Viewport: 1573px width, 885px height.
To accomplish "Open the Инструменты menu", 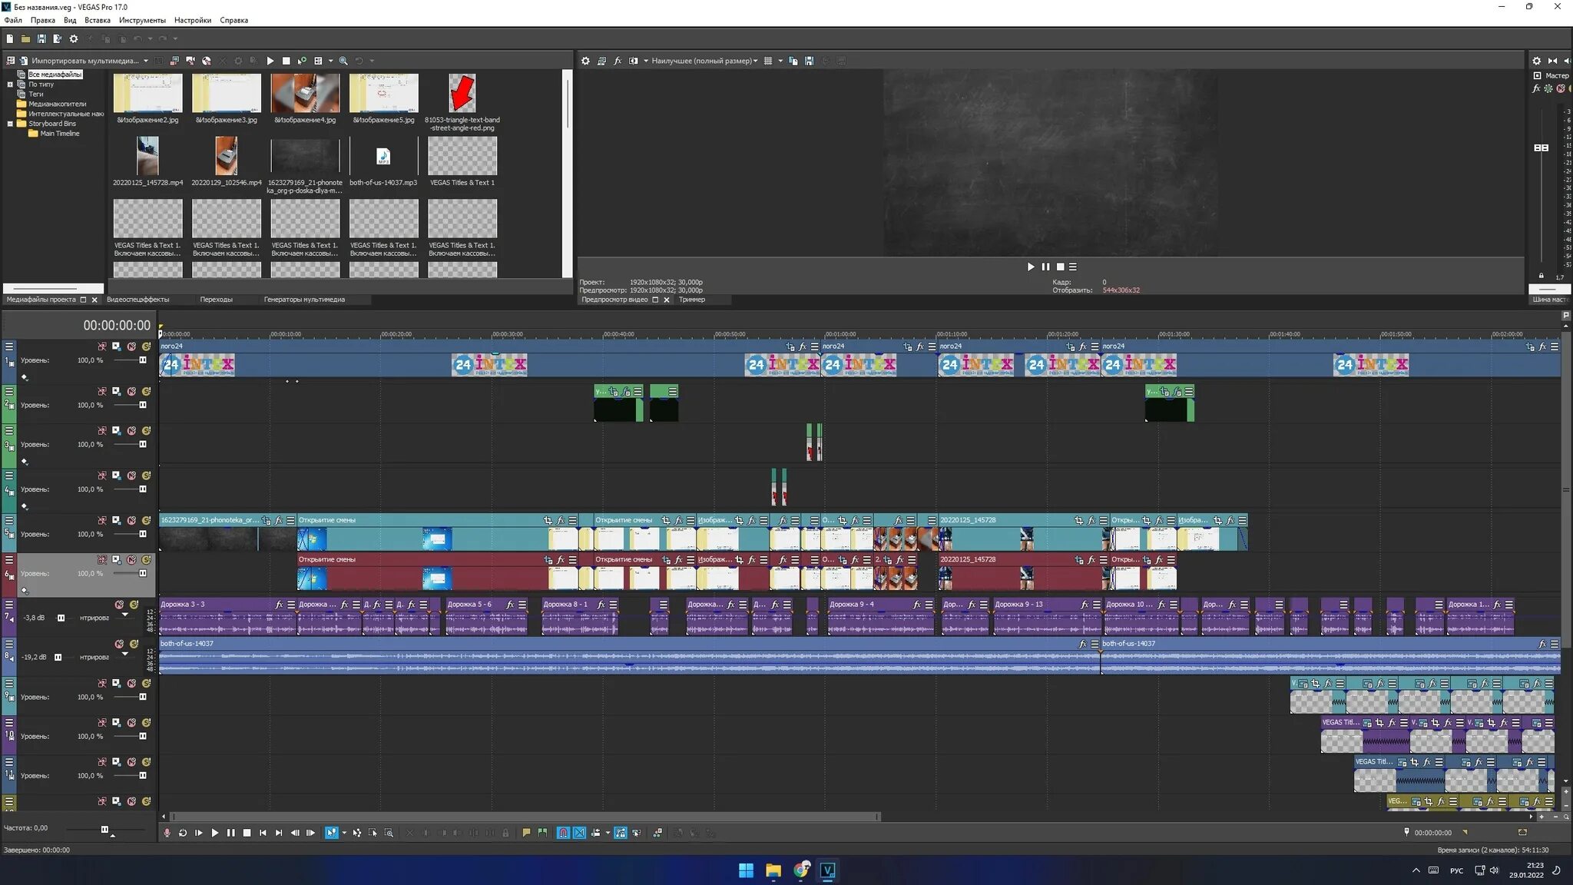I will click(x=141, y=20).
